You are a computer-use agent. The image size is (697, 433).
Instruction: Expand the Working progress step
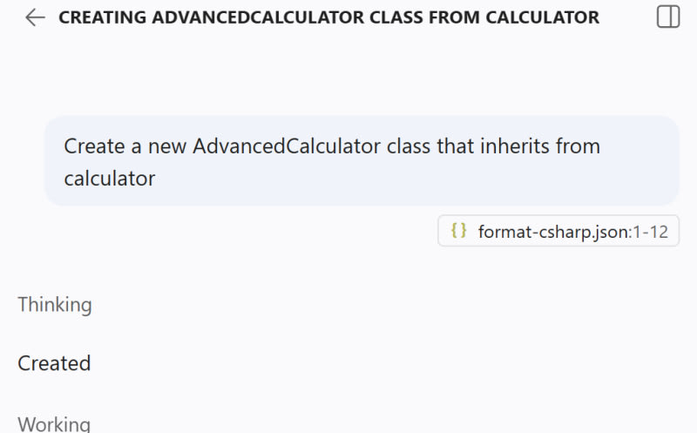[54, 424]
